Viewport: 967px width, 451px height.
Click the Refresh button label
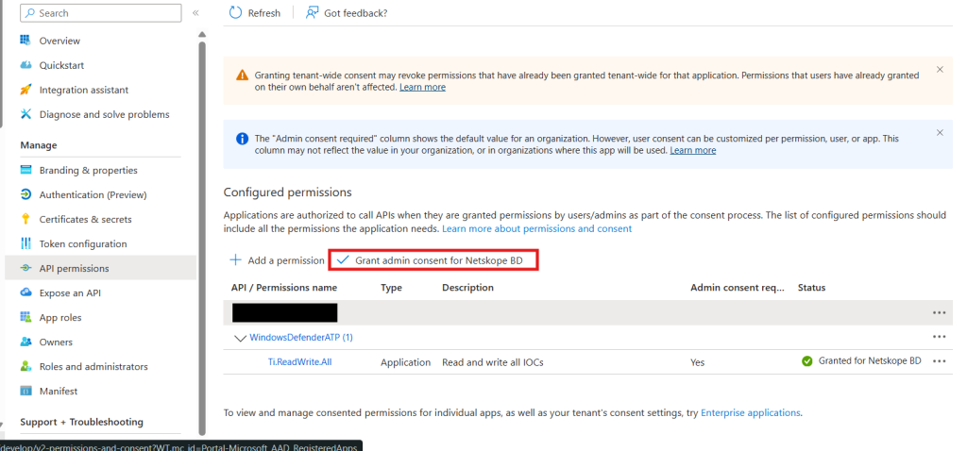tap(264, 13)
